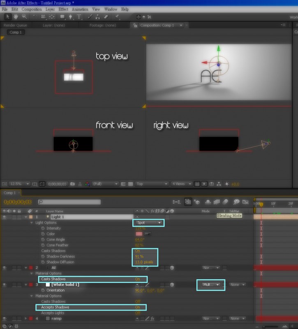The height and width of the screenshot is (329, 298).
Task: Open the Animation menu
Action: coord(80,9)
